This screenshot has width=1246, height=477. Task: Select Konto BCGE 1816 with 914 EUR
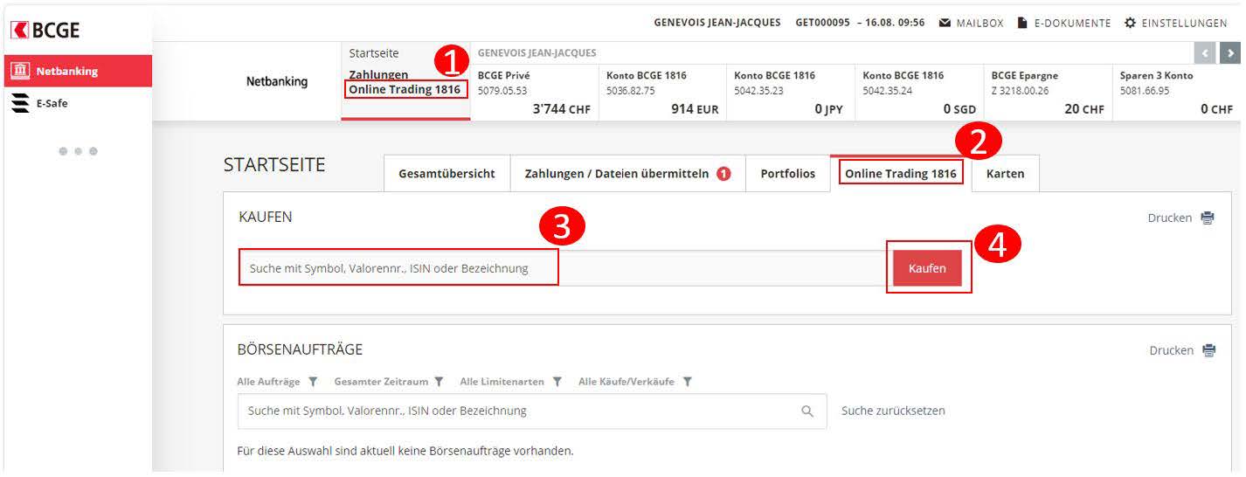pos(662,93)
